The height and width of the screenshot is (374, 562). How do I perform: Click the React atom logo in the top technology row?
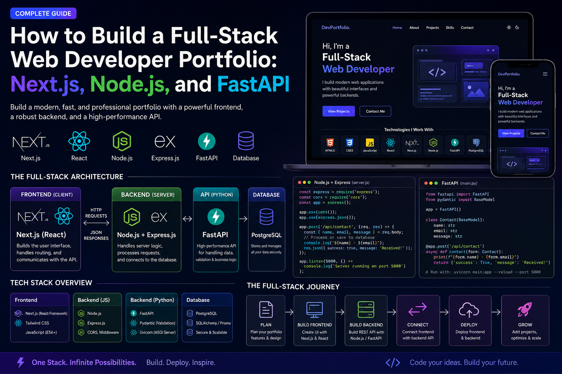click(79, 141)
